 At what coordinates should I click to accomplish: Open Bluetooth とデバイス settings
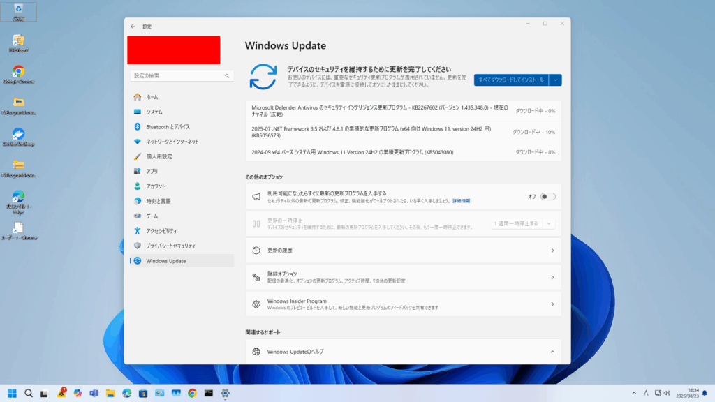click(182, 127)
